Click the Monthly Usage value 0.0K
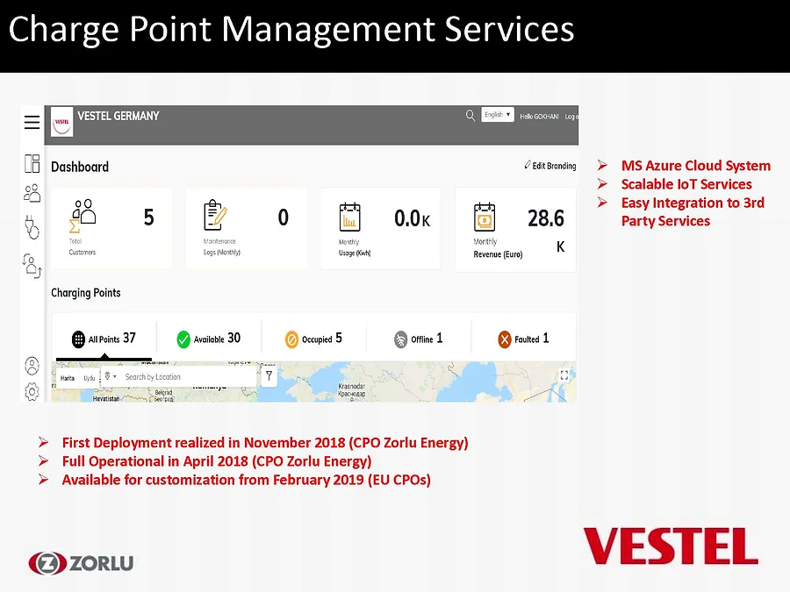The width and height of the screenshot is (790, 592). pos(413,218)
